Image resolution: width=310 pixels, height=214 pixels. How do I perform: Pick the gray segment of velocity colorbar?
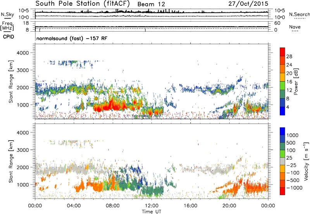(282, 161)
